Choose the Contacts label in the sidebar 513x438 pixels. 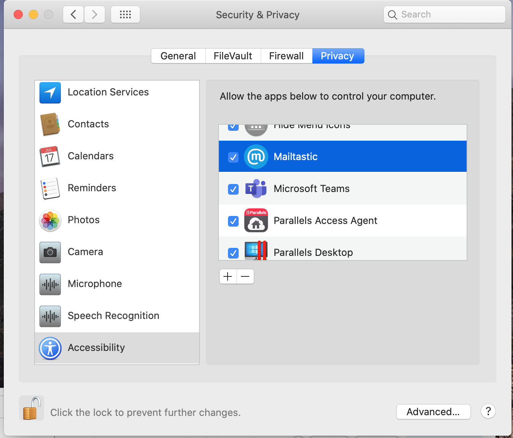(x=88, y=124)
